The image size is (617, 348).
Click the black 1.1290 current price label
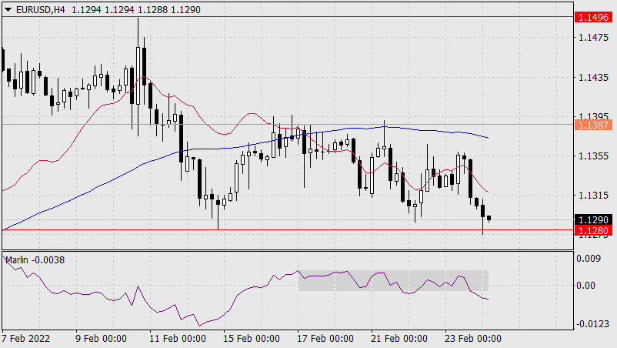pyautogui.click(x=593, y=219)
